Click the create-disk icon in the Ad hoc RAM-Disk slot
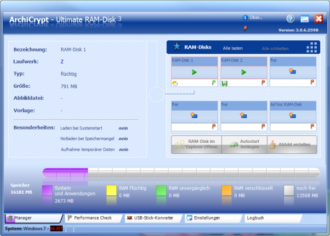 (292, 116)
